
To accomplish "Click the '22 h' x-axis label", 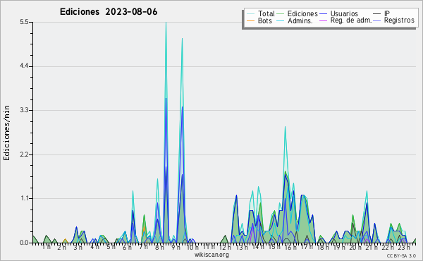I will tap(388, 248).
